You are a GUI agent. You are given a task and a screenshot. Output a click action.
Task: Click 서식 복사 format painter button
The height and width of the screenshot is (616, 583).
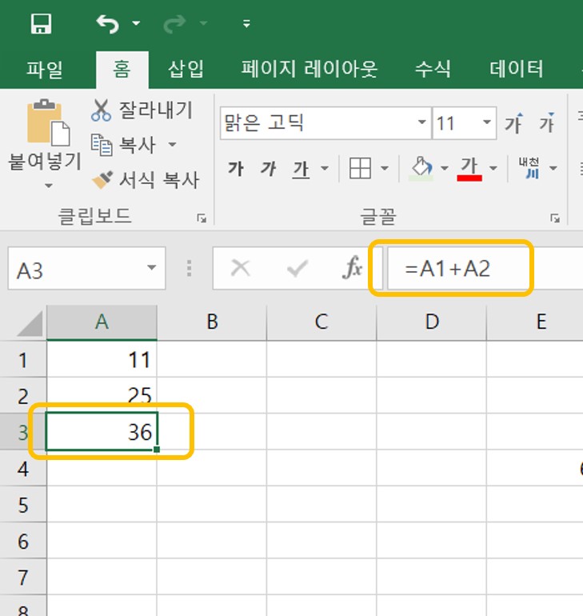146,180
